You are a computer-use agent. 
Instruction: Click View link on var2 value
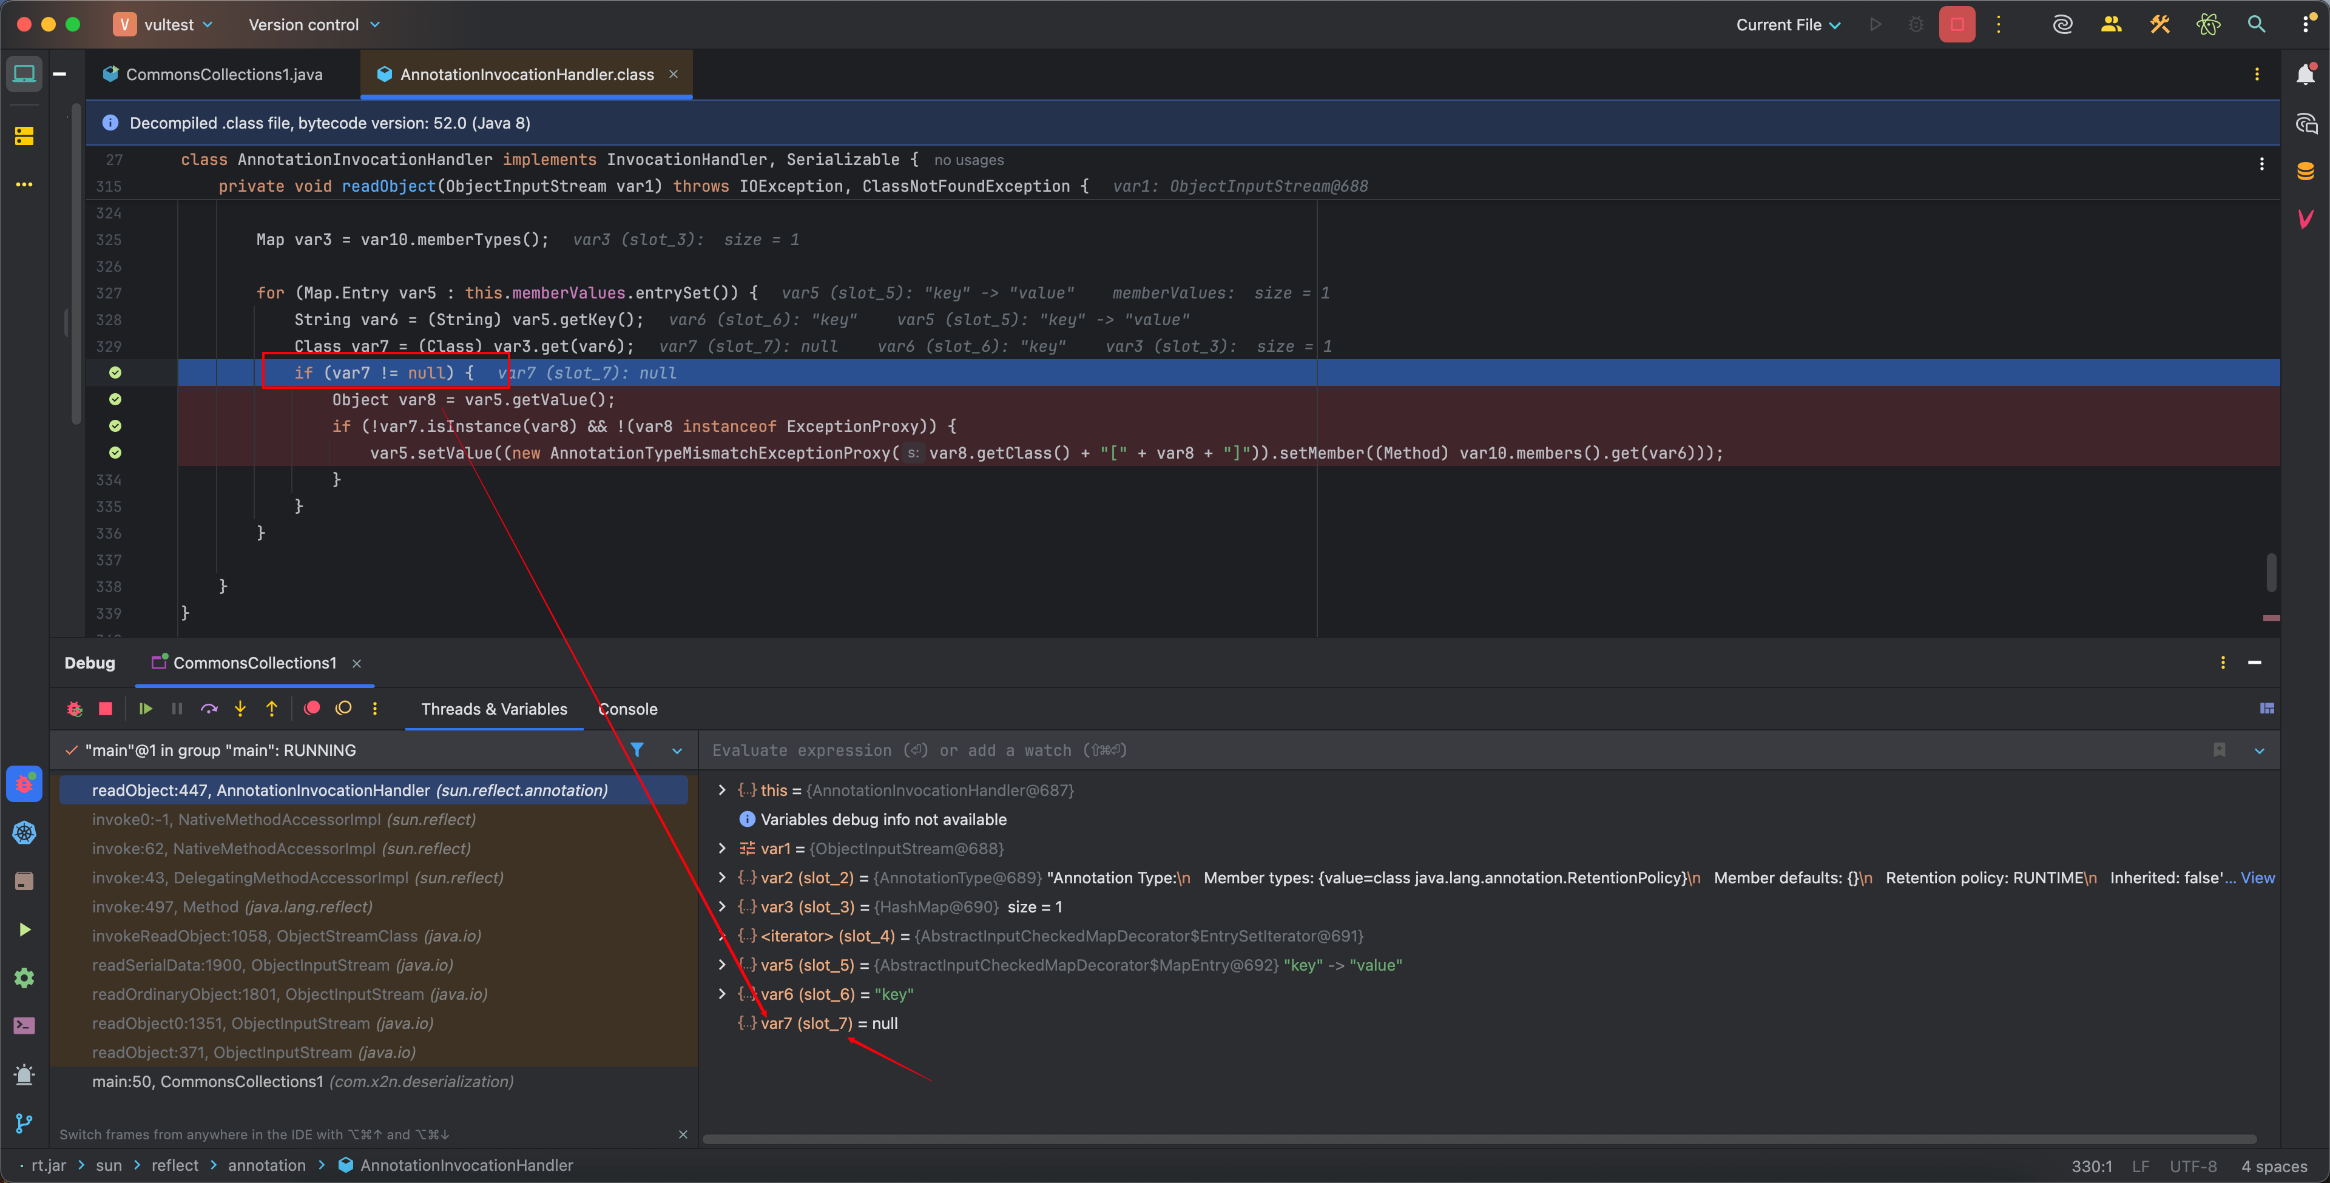tap(2258, 877)
